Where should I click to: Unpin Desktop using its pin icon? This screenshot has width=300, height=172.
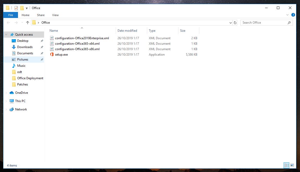click(x=42, y=41)
